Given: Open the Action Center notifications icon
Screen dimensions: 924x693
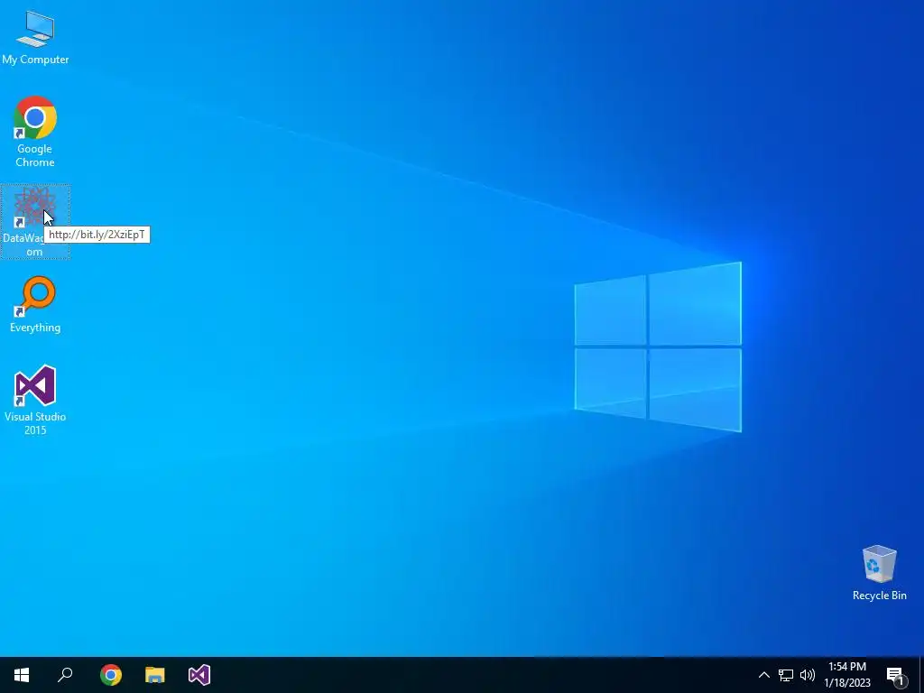Looking at the screenshot, I should tap(896, 675).
